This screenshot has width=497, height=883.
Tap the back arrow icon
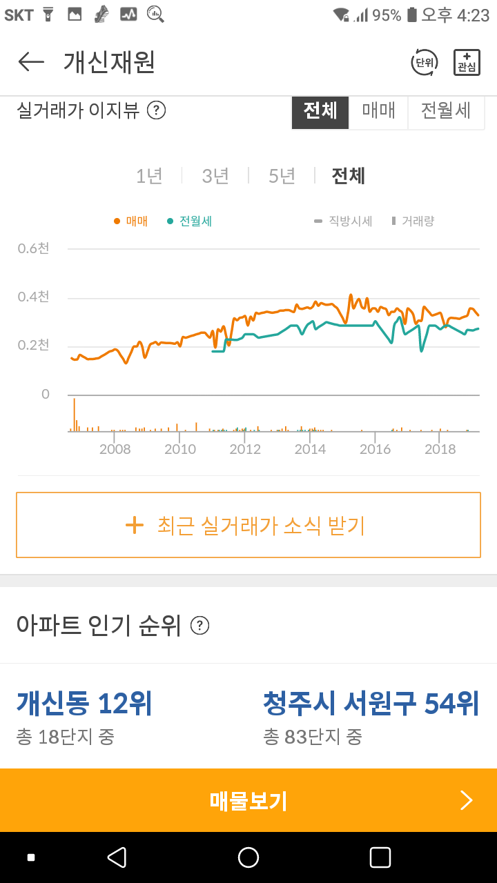[31, 62]
